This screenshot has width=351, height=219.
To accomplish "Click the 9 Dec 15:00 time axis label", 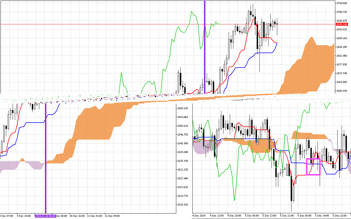I will pos(24,216).
